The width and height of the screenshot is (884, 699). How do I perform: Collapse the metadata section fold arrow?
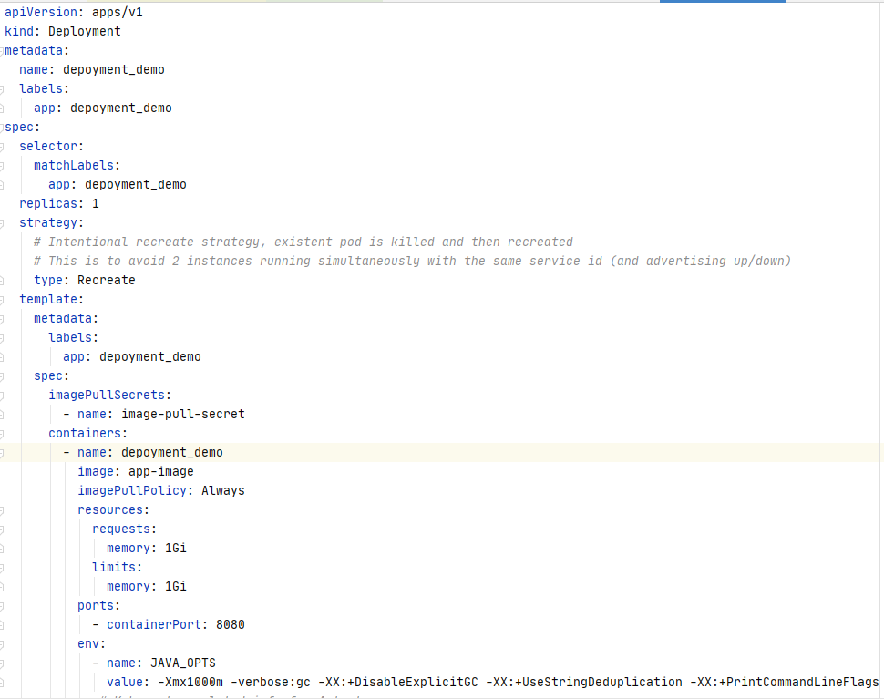pyautogui.click(x=5, y=50)
